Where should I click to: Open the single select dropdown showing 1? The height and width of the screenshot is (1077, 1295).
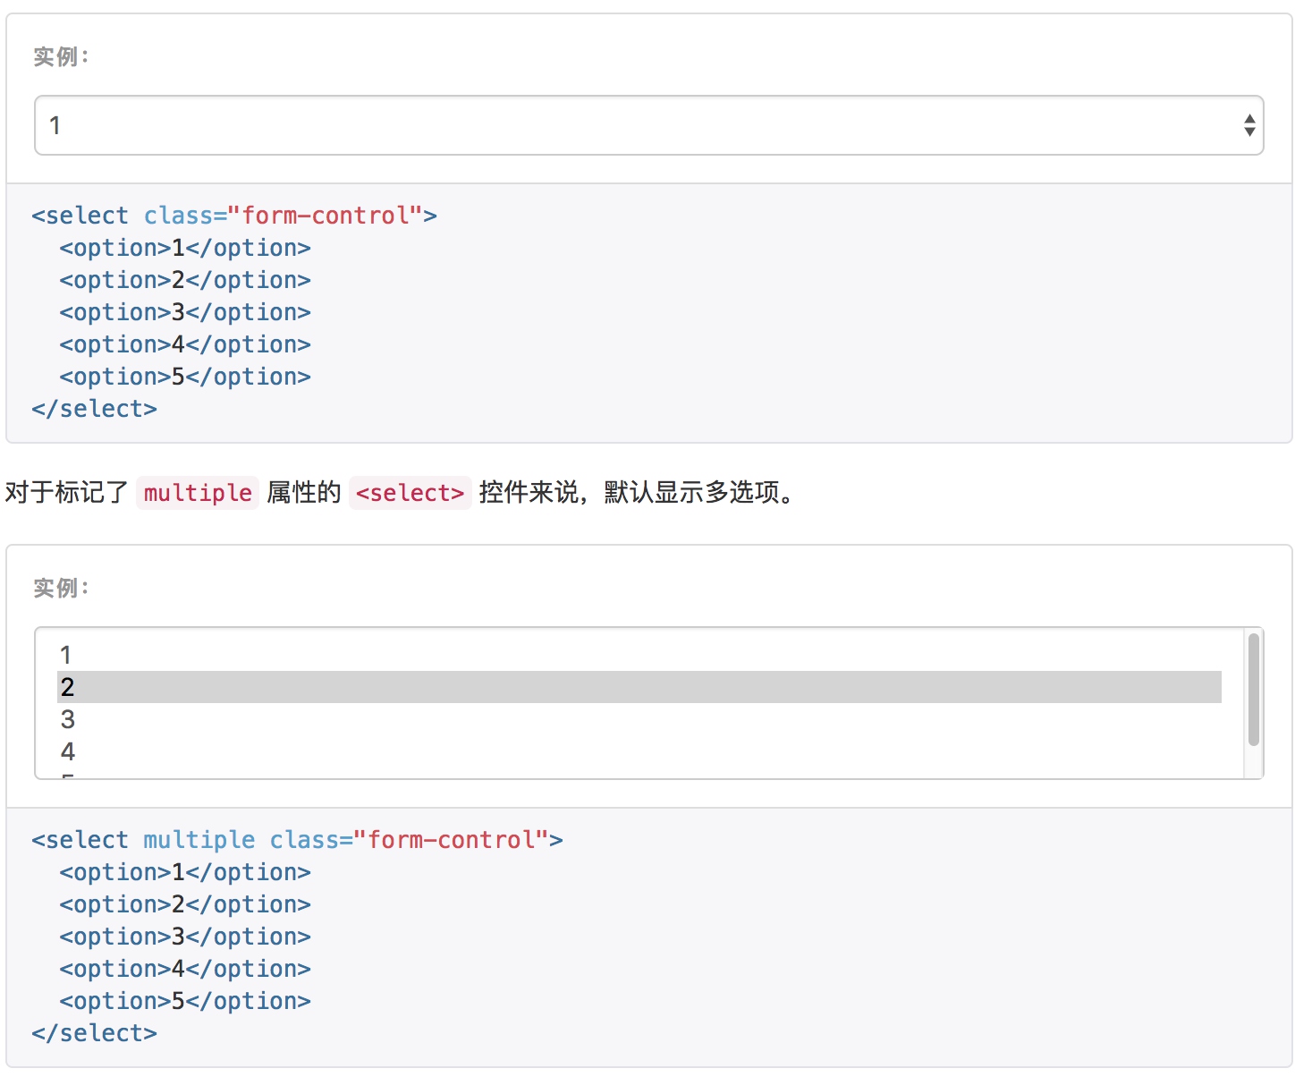point(648,125)
